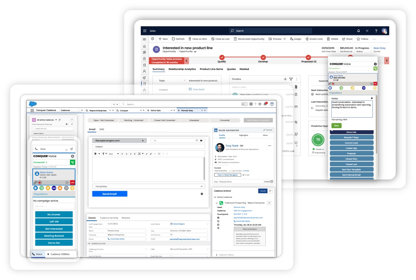Click the record button on the call bar
This screenshot has width=416, height=280.
point(40,182)
